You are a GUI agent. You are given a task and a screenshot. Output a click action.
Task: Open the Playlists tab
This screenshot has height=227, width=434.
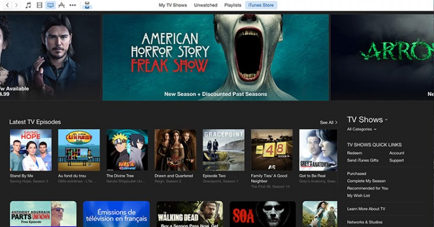pyautogui.click(x=233, y=5)
